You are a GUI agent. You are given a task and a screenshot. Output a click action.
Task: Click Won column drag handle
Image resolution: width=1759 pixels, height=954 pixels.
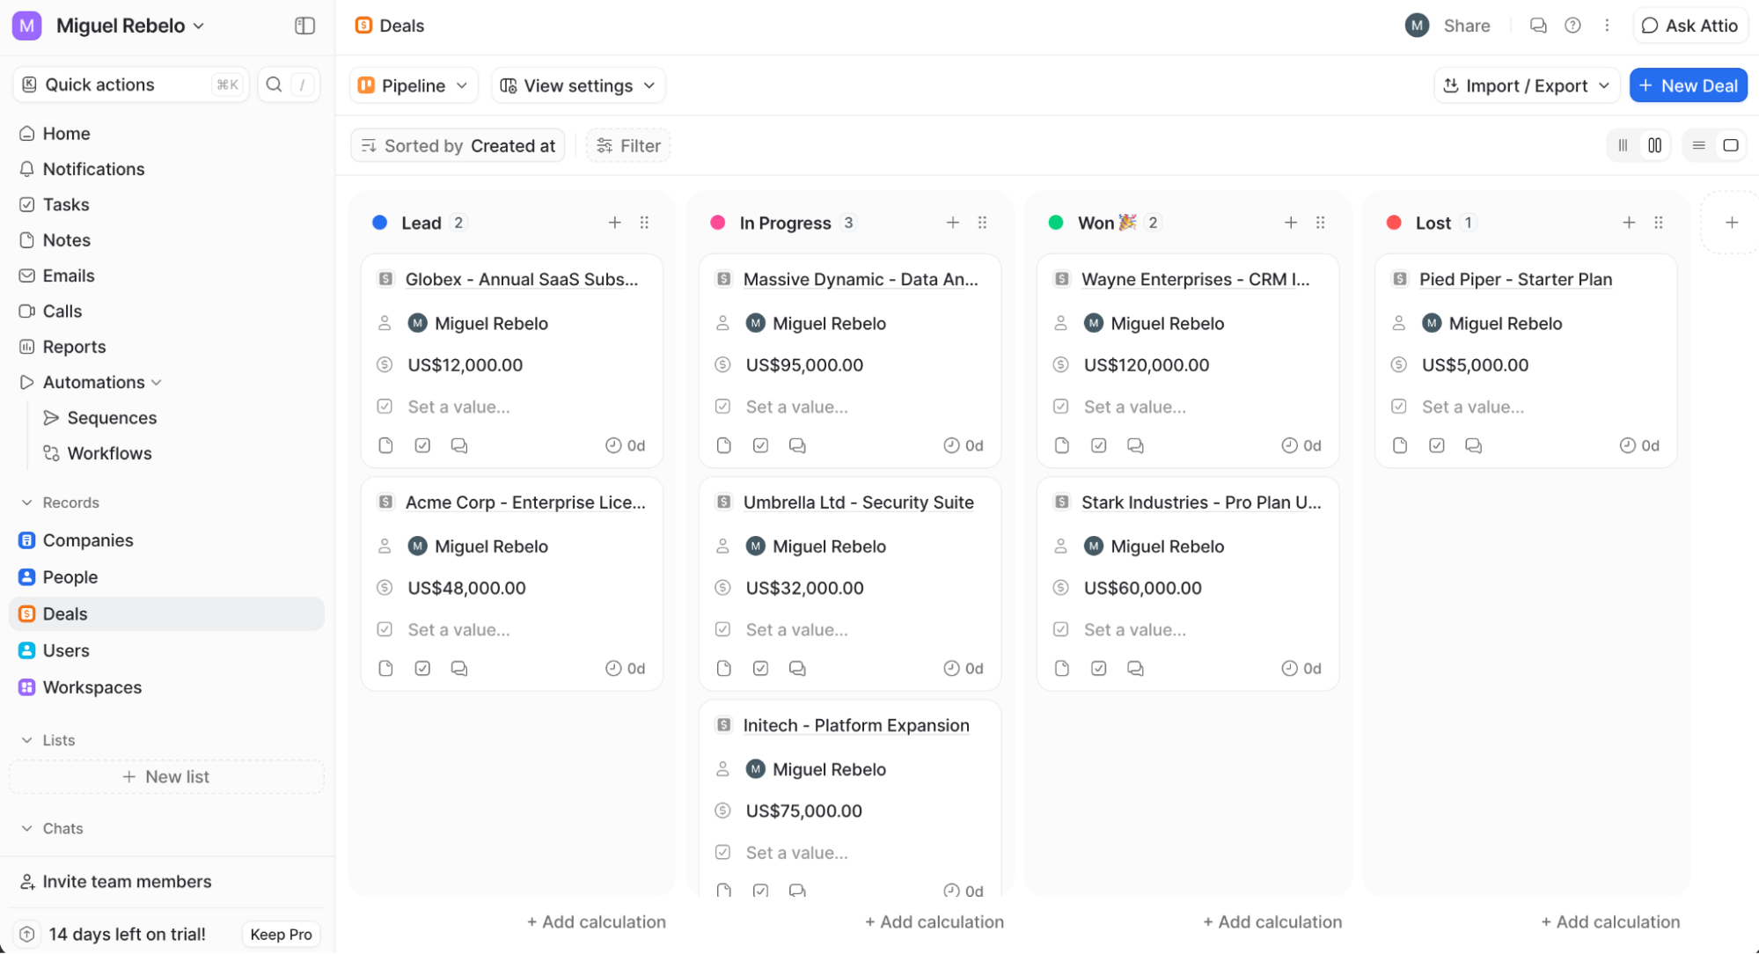point(1321,223)
